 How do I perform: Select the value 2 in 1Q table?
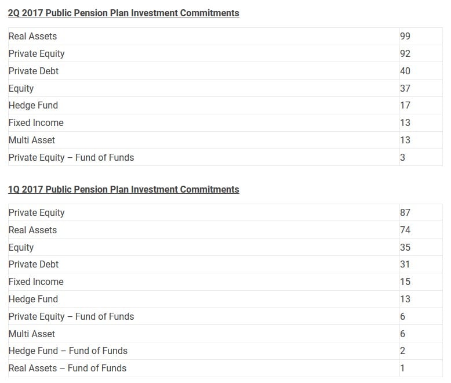[x=403, y=351]
